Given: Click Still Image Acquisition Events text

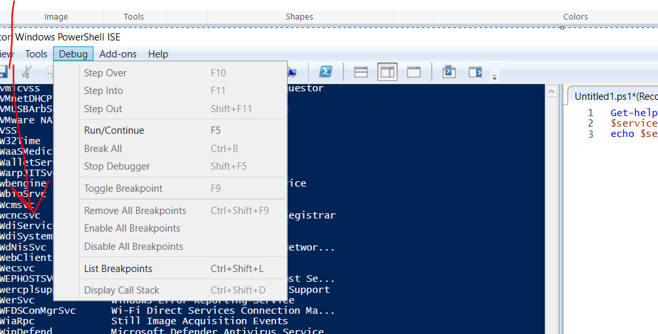Looking at the screenshot, I should [199, 322].
